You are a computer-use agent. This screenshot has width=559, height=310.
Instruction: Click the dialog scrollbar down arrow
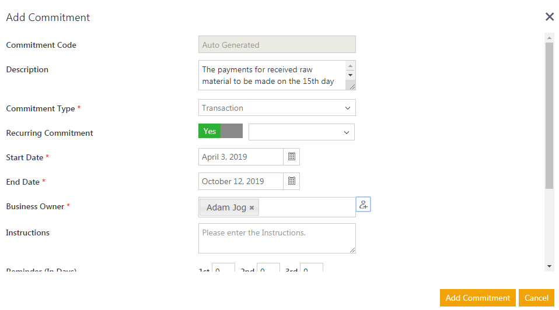549,266
